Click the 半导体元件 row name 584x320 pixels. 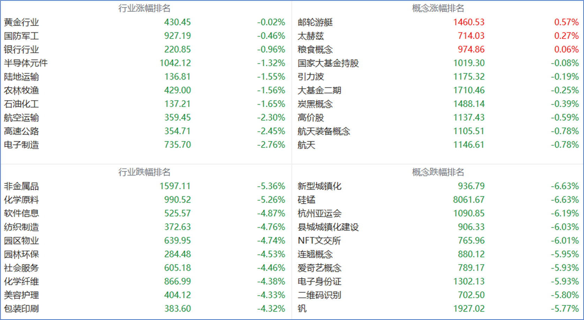tap(25, 63)
